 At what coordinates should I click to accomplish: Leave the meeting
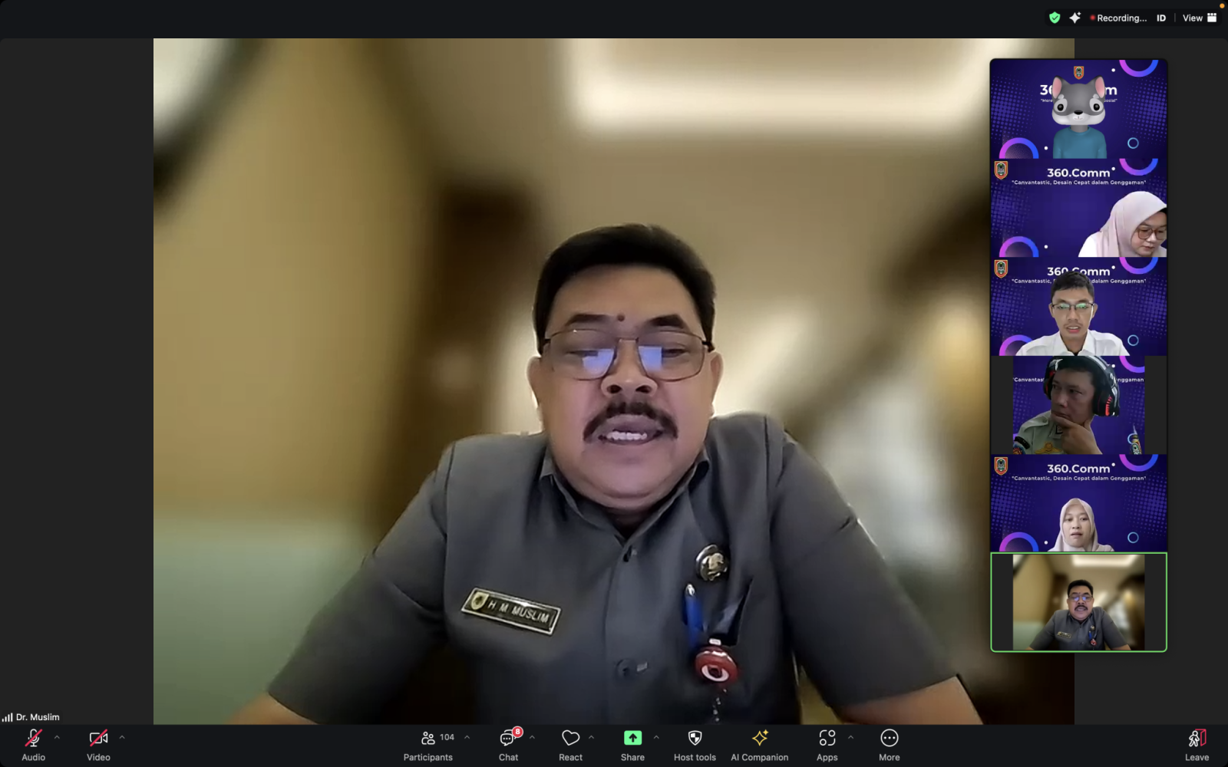coord(1197,744)
